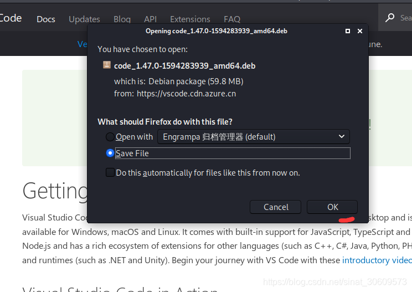Image resolution: width=412 pixels, height=292 pixels.
Task: Select the Open with radio option
Action: pos(110,137)
